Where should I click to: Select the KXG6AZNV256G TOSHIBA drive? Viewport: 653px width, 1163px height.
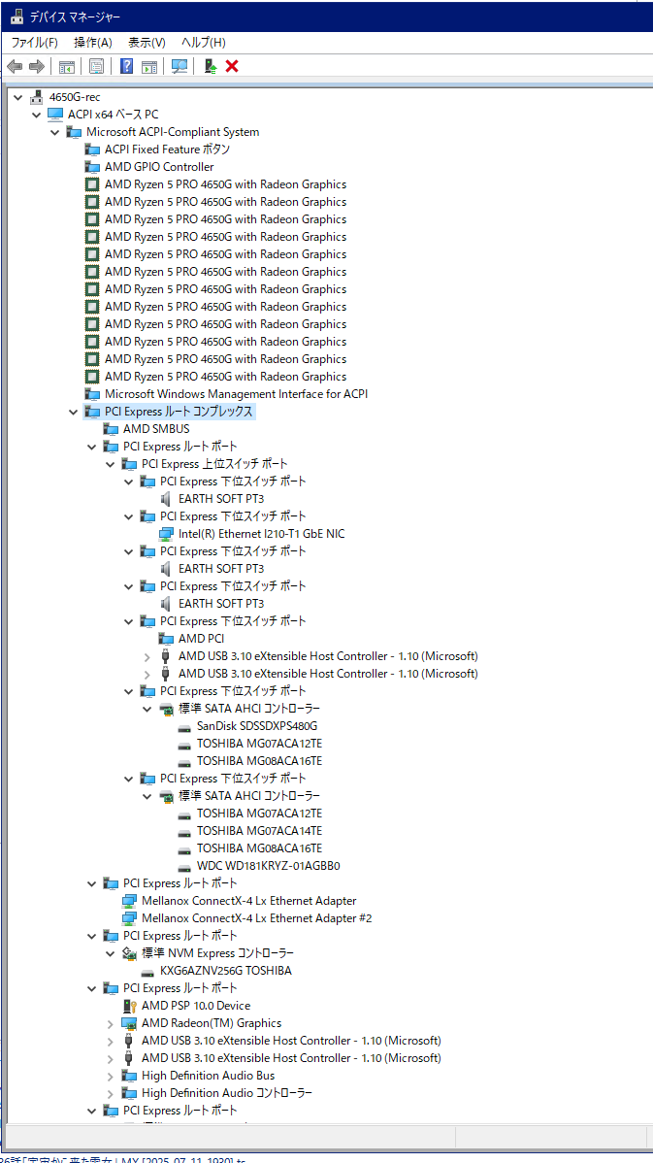click(x=225, y=971)
